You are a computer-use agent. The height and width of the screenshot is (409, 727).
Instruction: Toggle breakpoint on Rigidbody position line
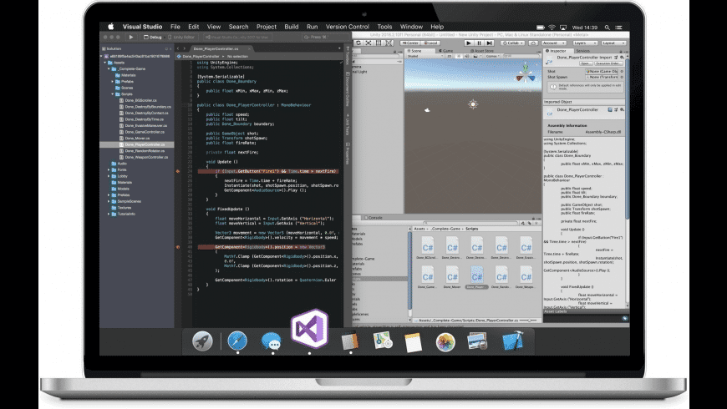tap(178, 247)
